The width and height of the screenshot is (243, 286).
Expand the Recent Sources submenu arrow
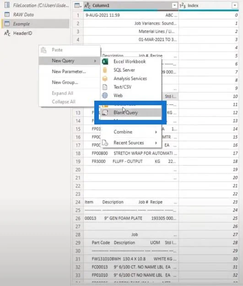point(156,143)
